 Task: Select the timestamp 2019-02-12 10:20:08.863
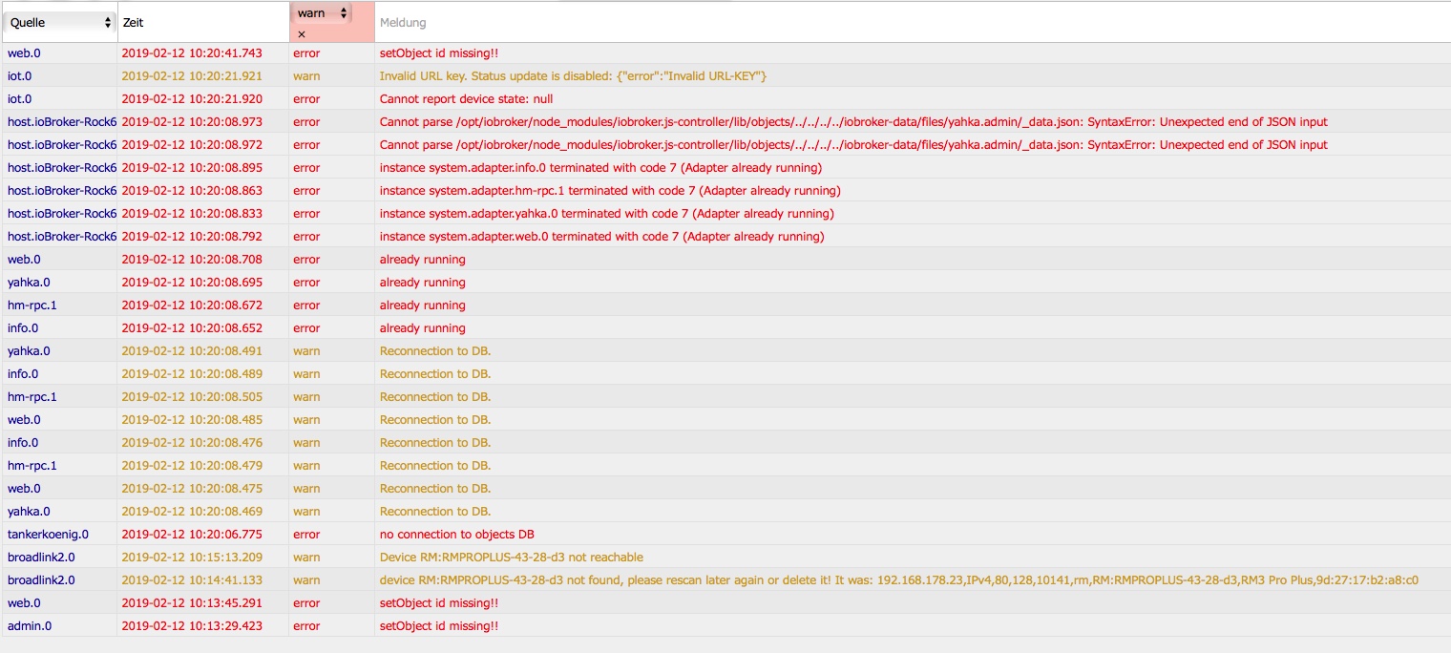coord(192,191)
